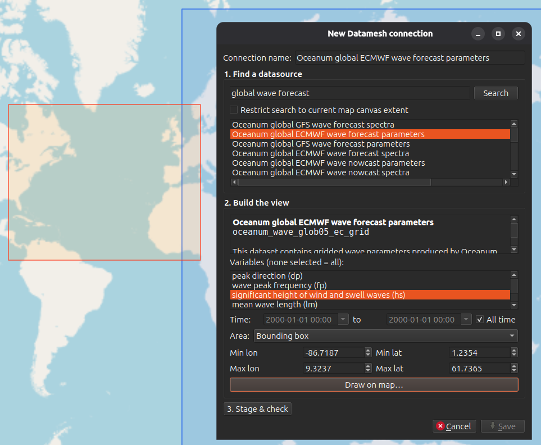Screen dimensions: 541x445
Task: Click the Min lon value field
Action: click(x=333, y=352)
